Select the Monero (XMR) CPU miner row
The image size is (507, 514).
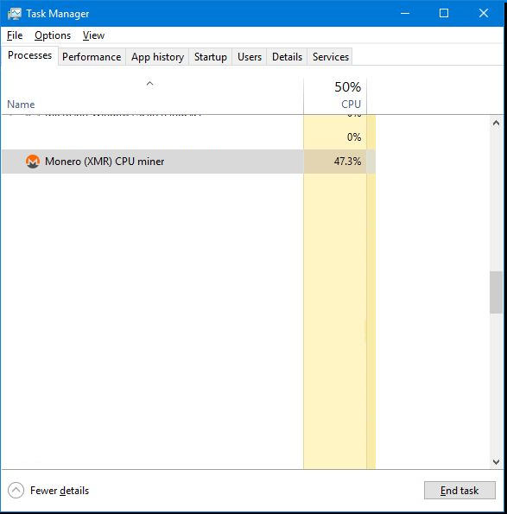coord(188,162)
